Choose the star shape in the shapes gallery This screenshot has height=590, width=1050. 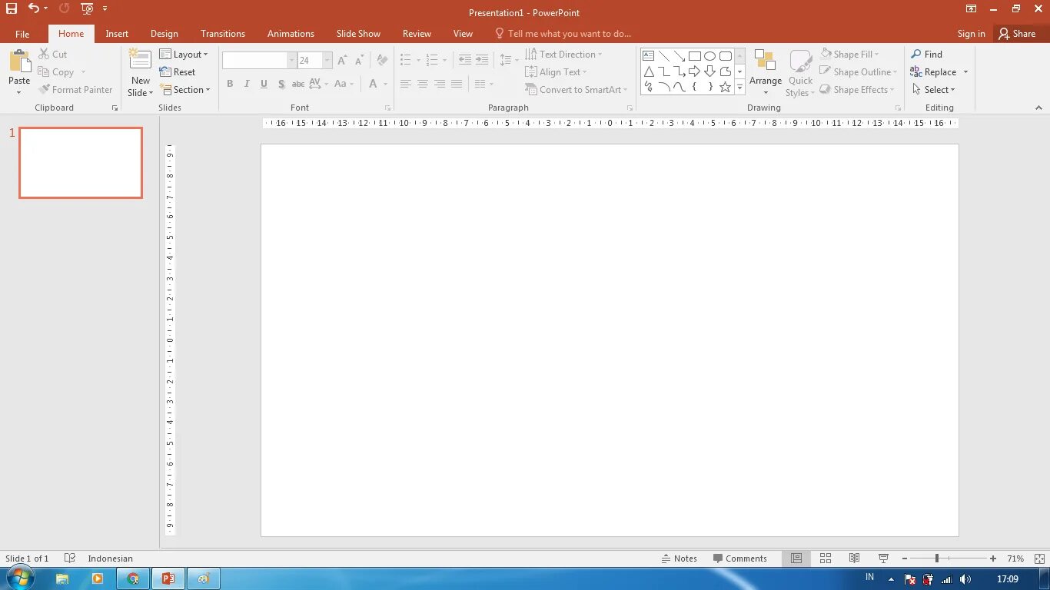pyautogui.click(x=725, y=87)
